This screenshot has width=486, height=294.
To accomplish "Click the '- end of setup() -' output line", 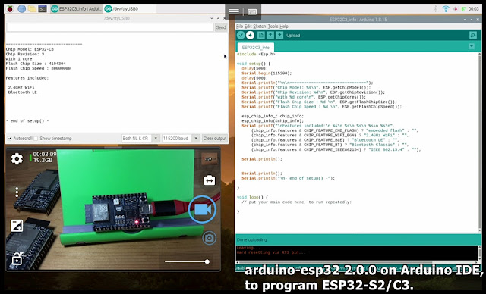I will click(x=27, y=121).
